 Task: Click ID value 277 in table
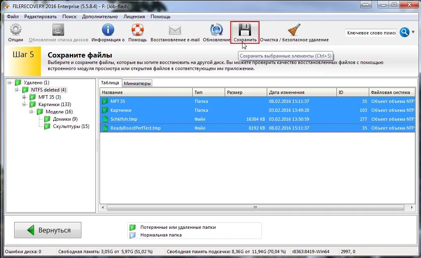pos(363,119)
